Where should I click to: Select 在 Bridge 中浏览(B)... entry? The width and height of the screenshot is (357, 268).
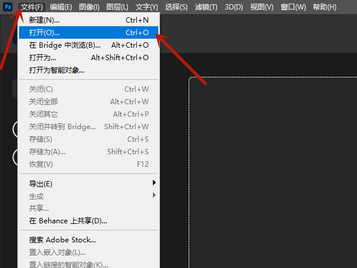point(89,45)
